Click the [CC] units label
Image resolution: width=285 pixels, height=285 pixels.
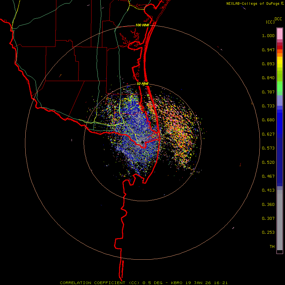point(270,22)
